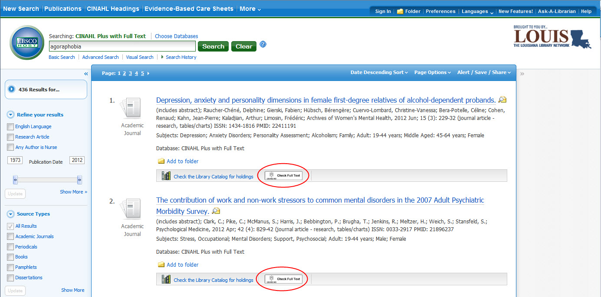
Task: Enable the English Language filter checkbox
Action: (x=10, y=126)
